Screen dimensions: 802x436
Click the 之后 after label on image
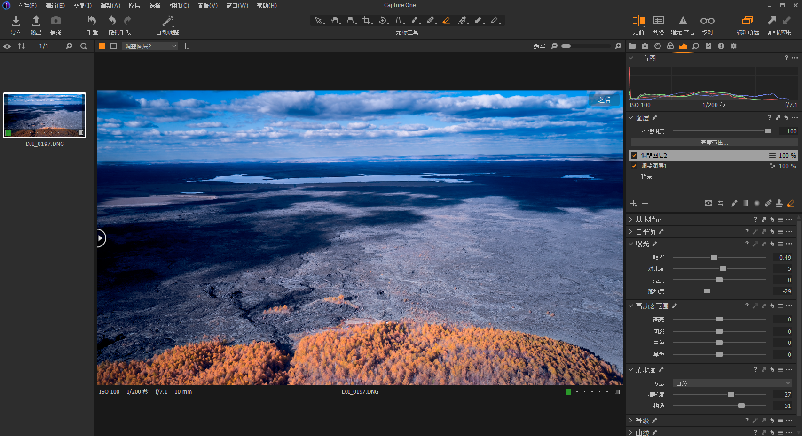(604, 100)
